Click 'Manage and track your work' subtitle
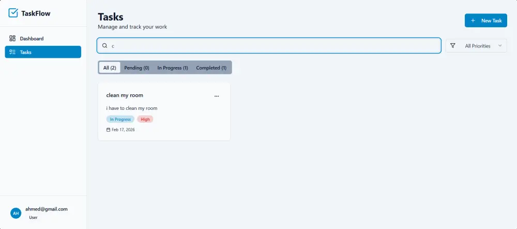This screenshot has height=229, width=517. 132,27
